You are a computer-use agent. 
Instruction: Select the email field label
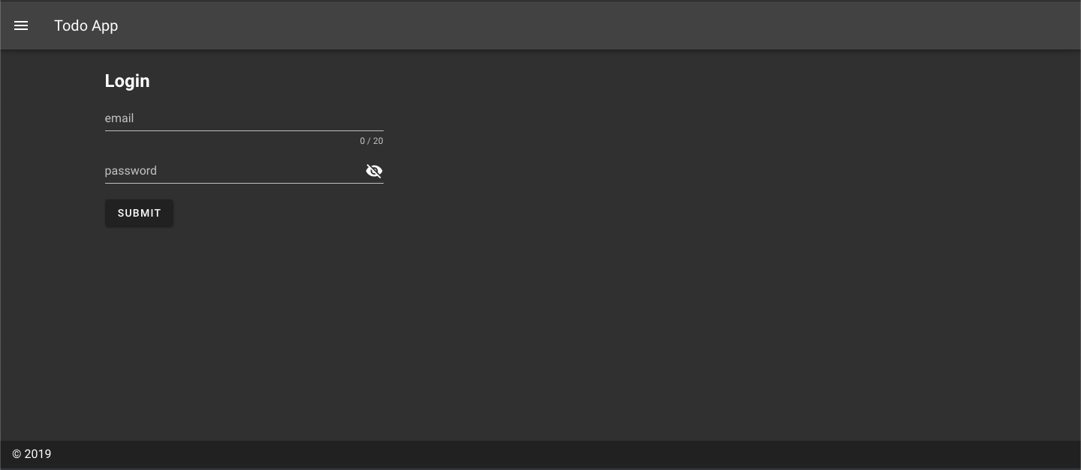pos(119,118)
